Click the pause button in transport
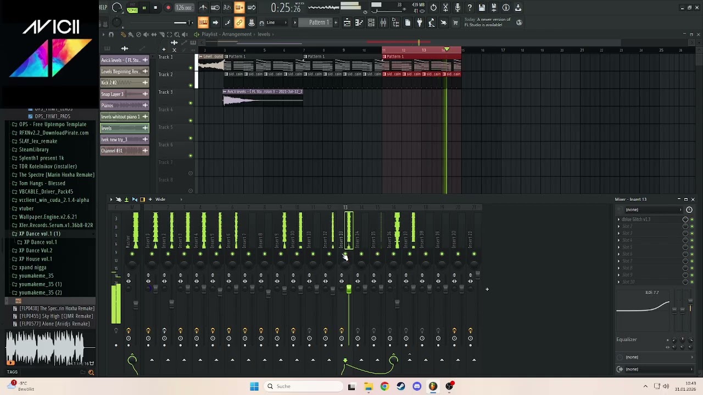 pyautogui.click(x=144, y=8)
